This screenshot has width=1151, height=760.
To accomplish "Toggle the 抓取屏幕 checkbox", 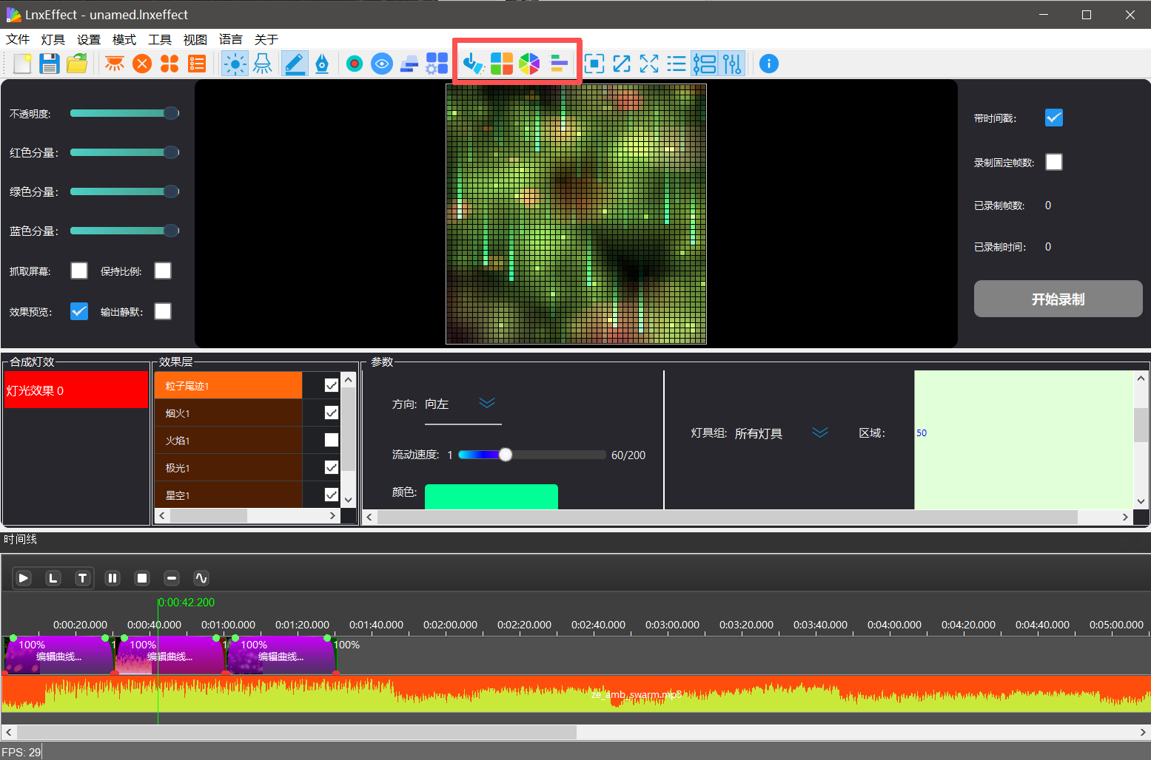I will (x=79, y=271).
